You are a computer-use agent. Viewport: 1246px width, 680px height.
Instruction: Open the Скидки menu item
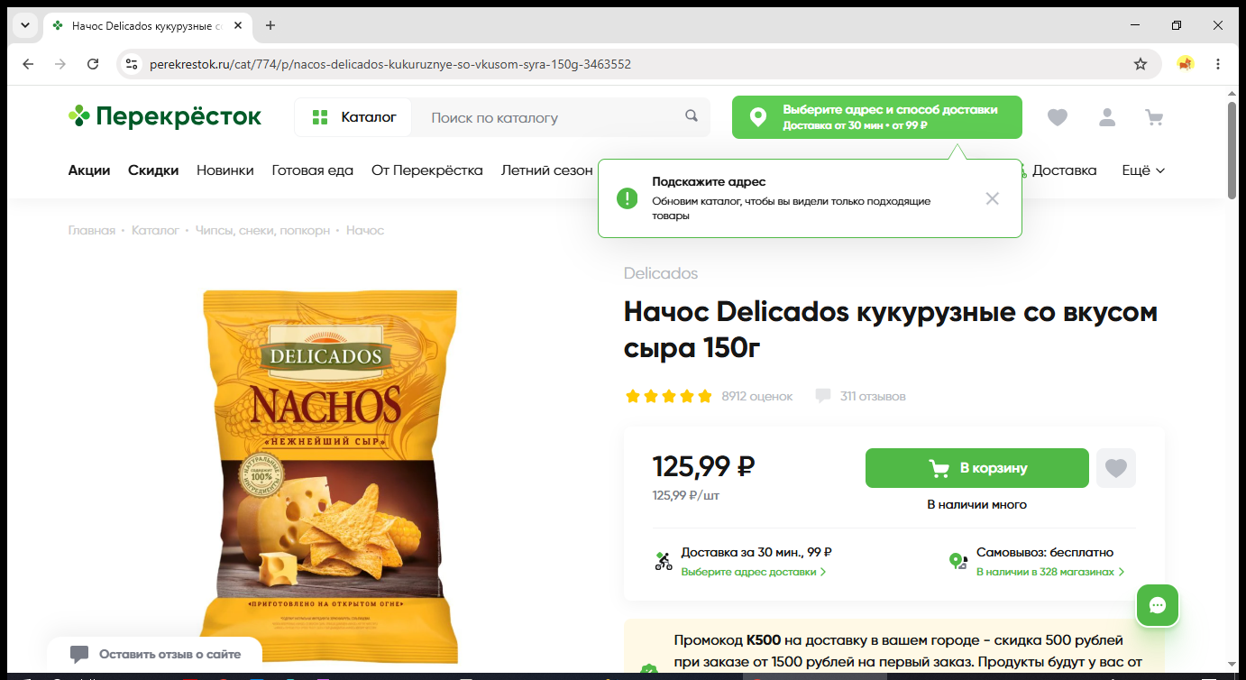(153, 170)
